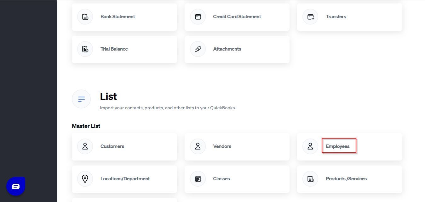Select Customers under Master List
Image resolution: width=425 pixels, height=202 pixels.
124,147
